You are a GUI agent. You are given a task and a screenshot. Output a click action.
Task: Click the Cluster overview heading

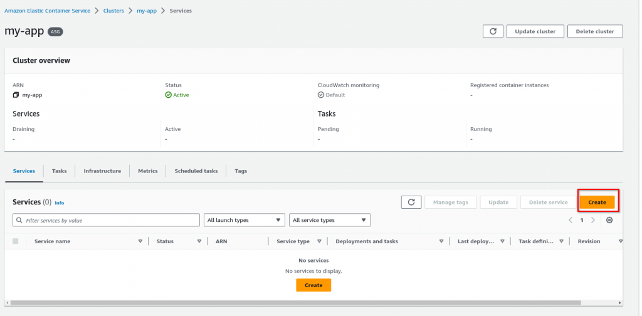coord(41,61)
